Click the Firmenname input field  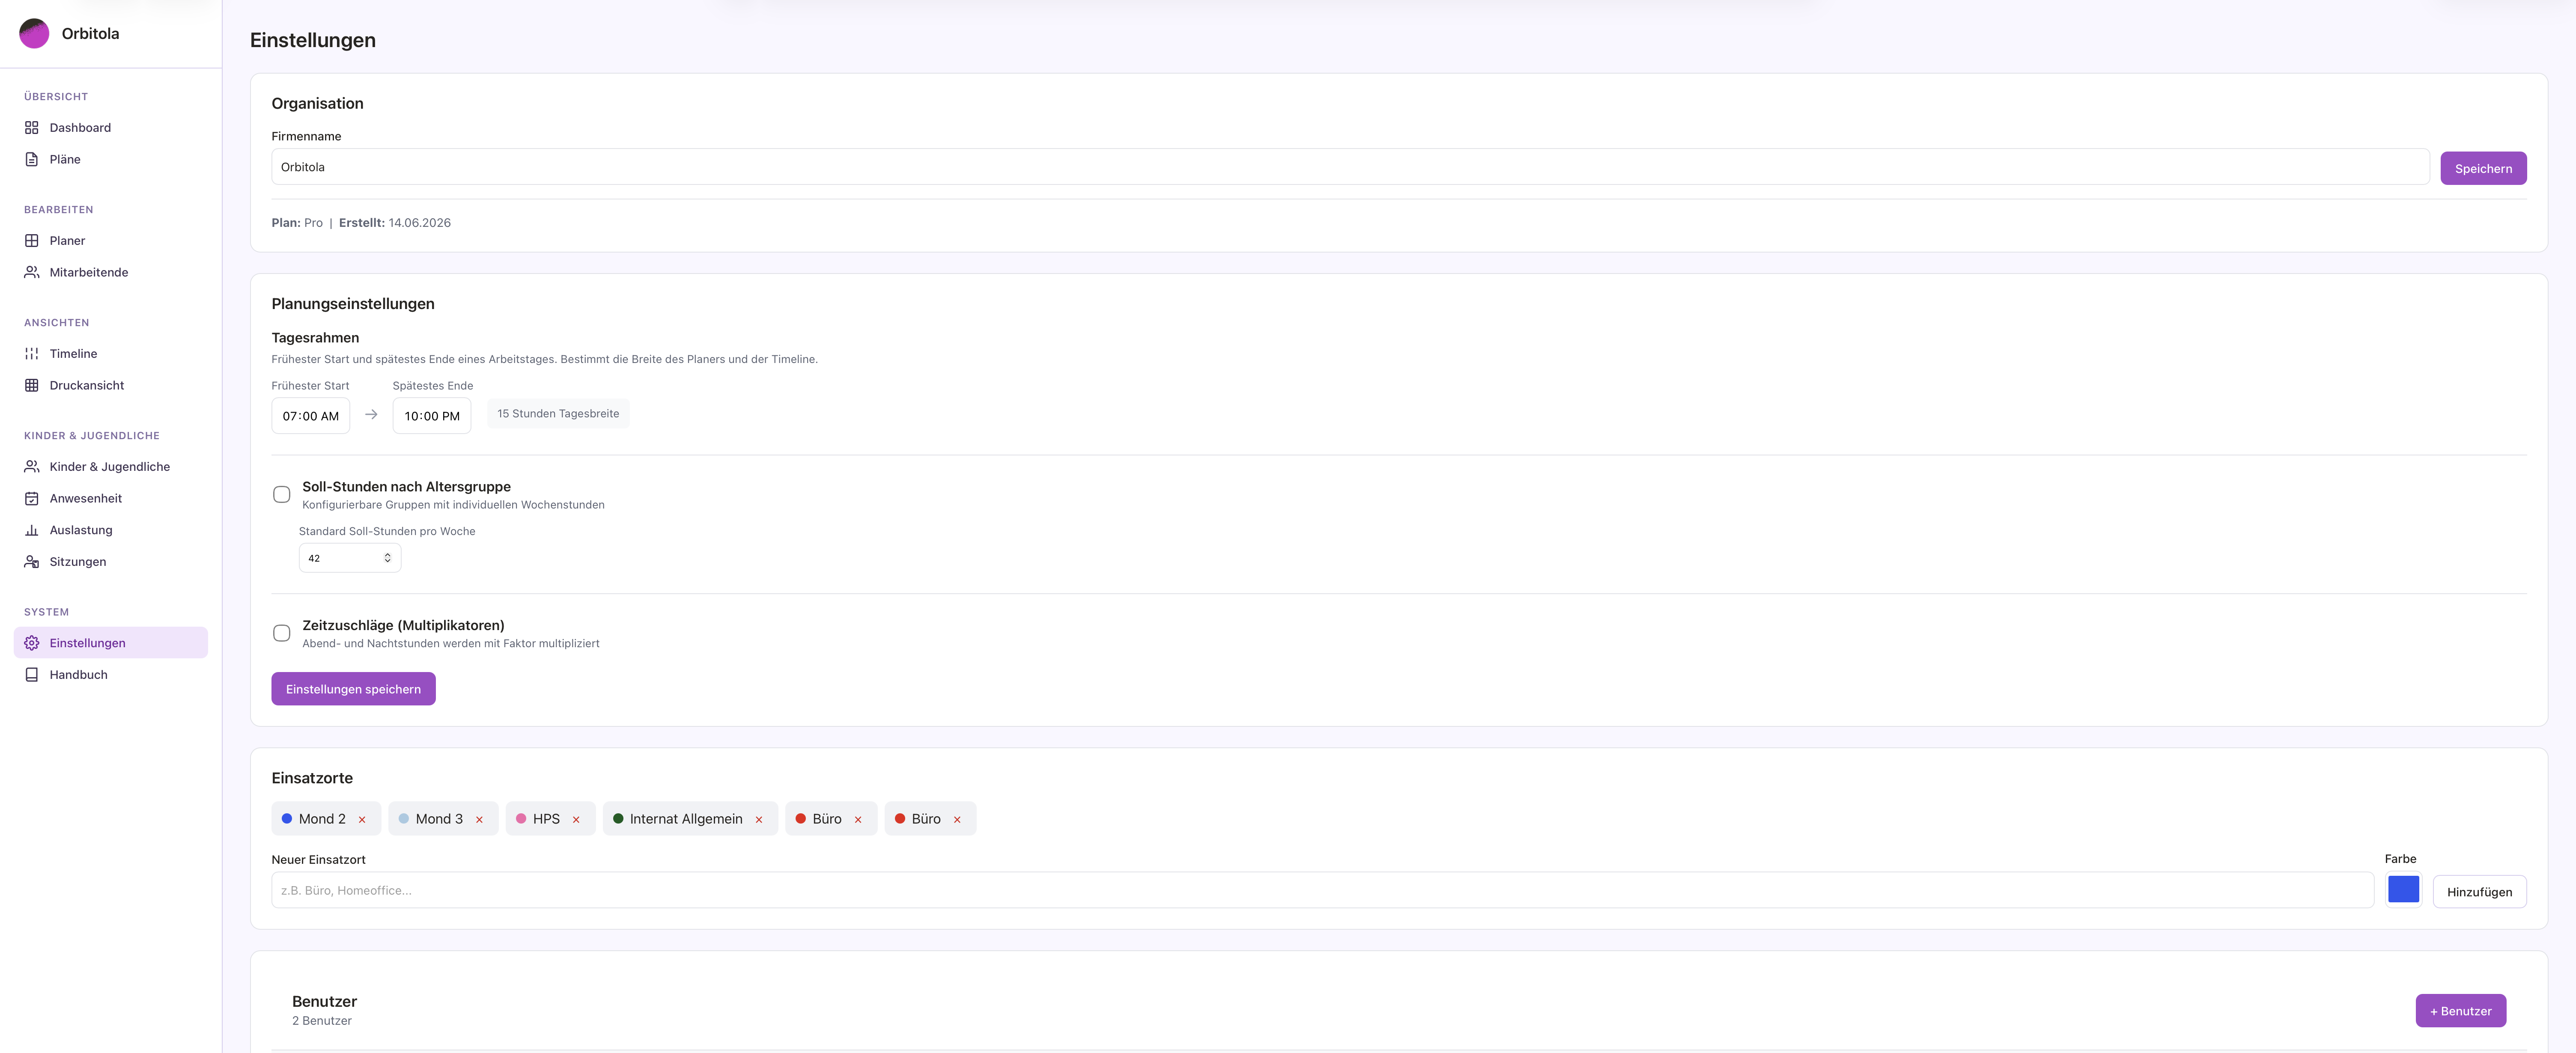pyautogui.click(x=1350, y=167)
